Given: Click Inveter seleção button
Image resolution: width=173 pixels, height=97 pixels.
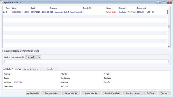Looking at the screenshot, I should [x=91, y=93].
